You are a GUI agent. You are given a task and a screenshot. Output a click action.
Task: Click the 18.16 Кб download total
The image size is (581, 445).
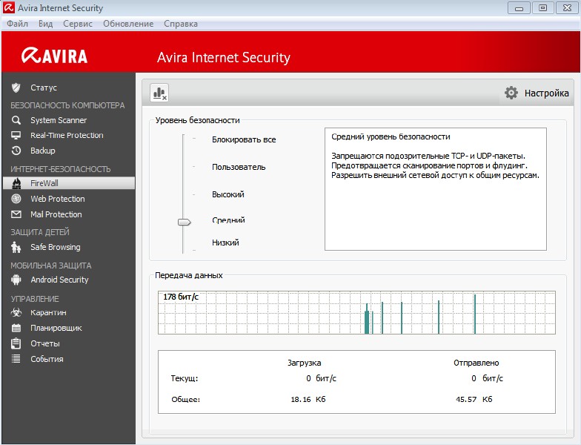[x=308, y=399]
